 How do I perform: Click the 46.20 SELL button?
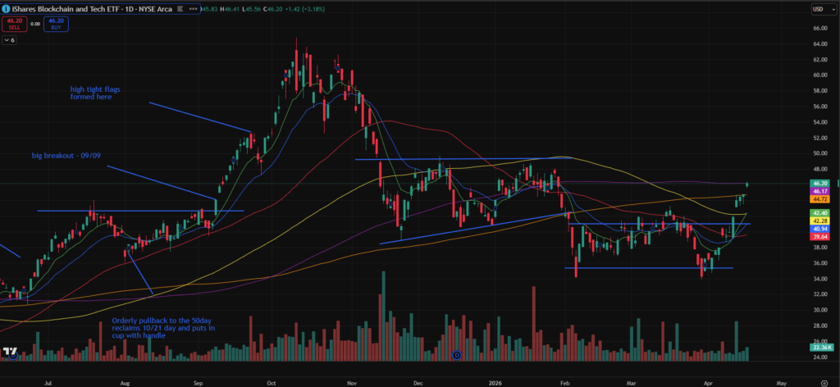15,23
